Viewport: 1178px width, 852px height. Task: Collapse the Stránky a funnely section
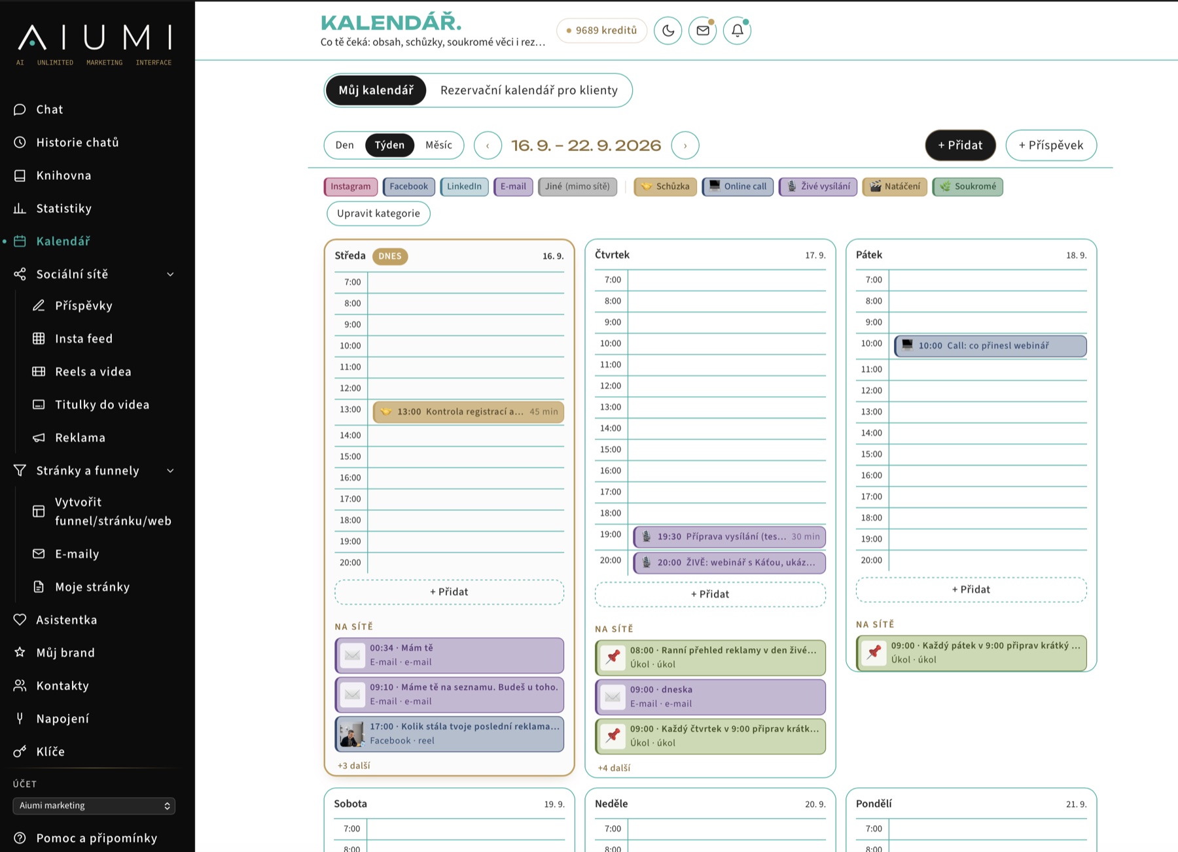pyautogui.click(x=170, y=471)
